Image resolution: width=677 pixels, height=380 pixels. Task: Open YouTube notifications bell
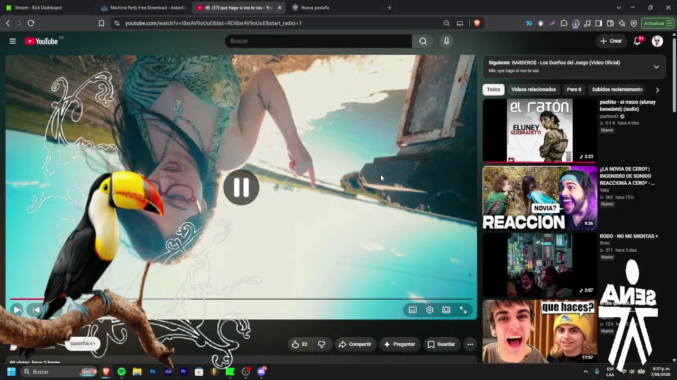pyautogui.click(x=637, y=41)
